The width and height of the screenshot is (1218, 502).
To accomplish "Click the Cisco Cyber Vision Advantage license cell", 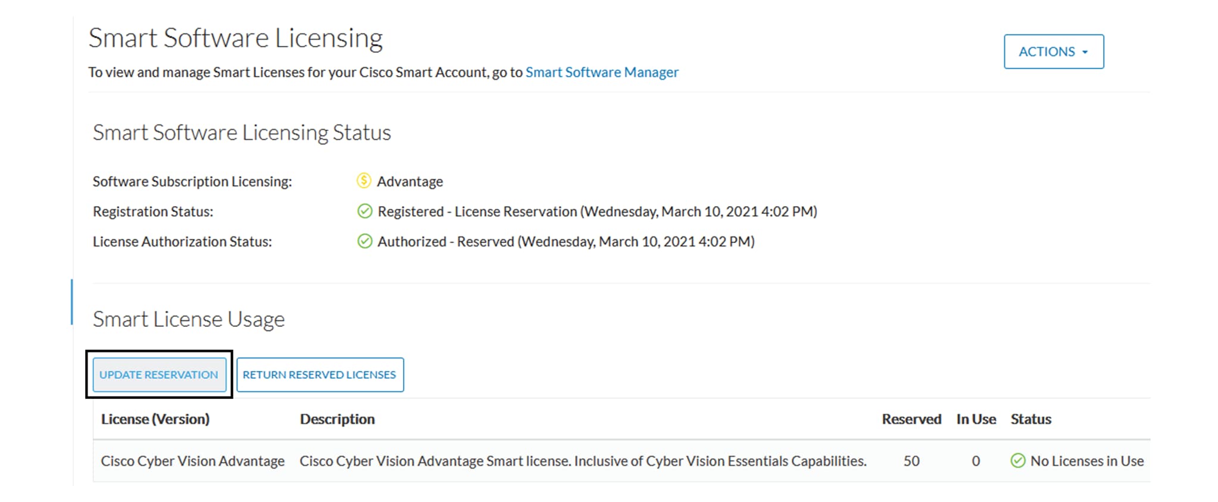I will pos(193,461).
